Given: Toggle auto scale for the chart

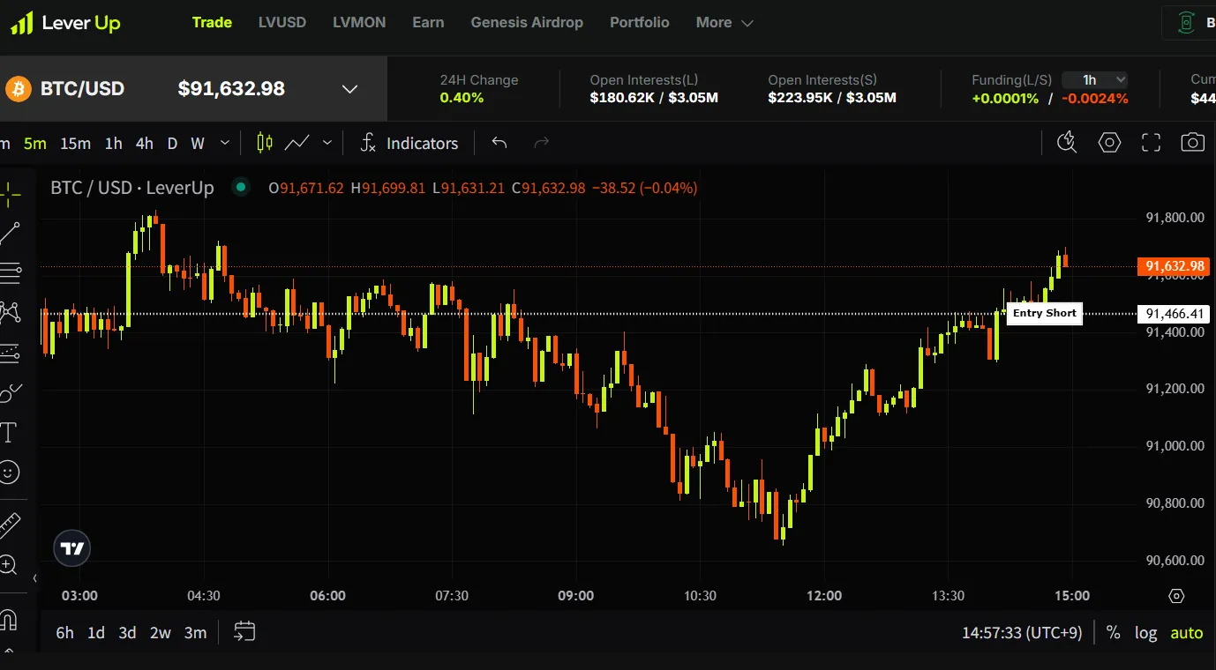Looking at the screenshot, I should pyautogui.click(x=1186, y=632).
